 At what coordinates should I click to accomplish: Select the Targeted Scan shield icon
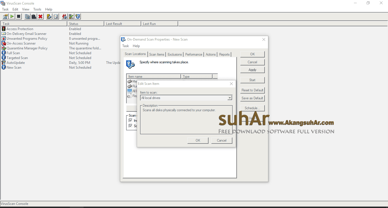tap(4, 58)
